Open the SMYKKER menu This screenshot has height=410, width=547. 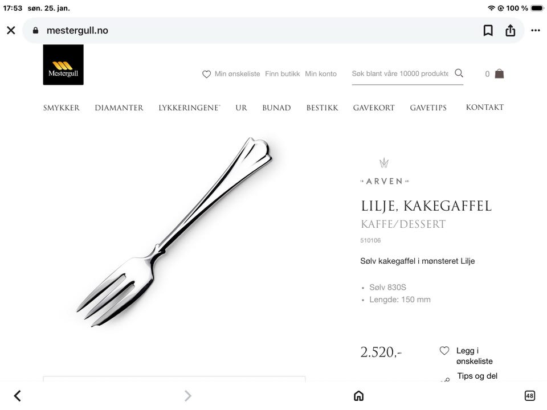(62, 108)
